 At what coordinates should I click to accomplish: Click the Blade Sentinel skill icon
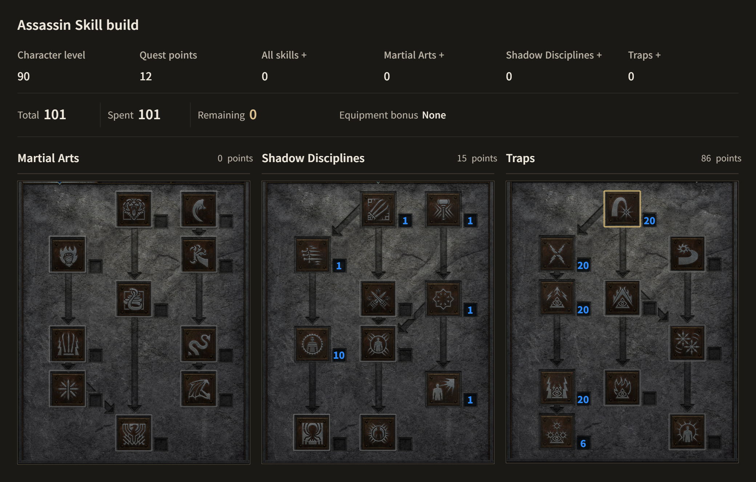click(687, 254)
